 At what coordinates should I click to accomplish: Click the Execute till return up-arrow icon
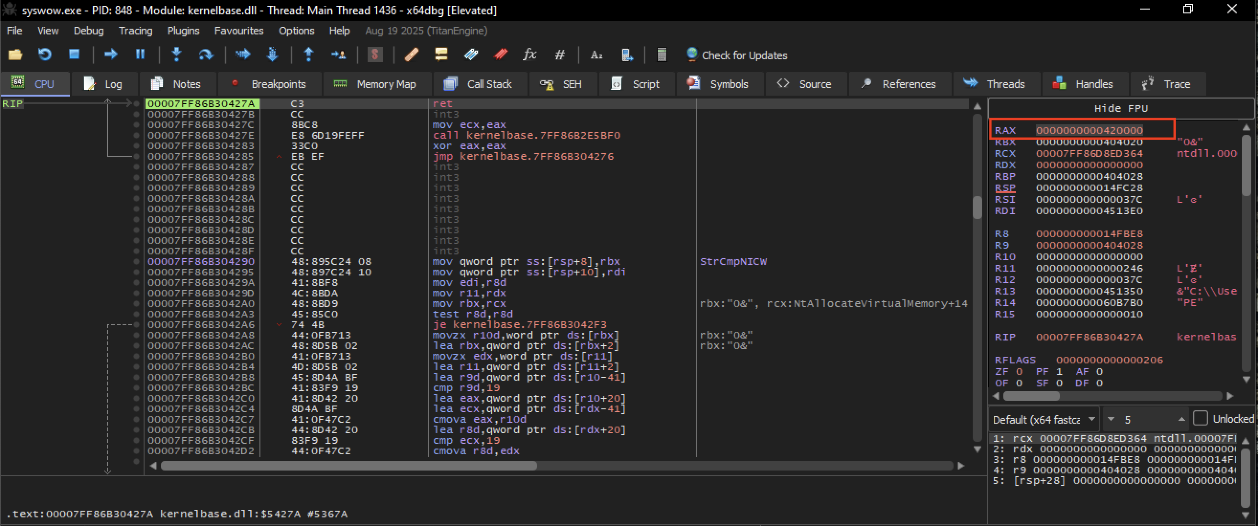(x=309, y=55)
